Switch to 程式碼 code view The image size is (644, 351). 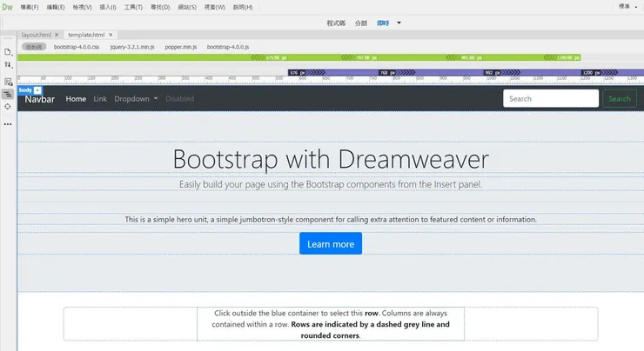coord(336,23)
